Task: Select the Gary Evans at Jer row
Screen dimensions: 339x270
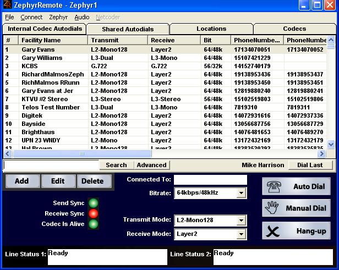Action: click(x=165, y=91)
